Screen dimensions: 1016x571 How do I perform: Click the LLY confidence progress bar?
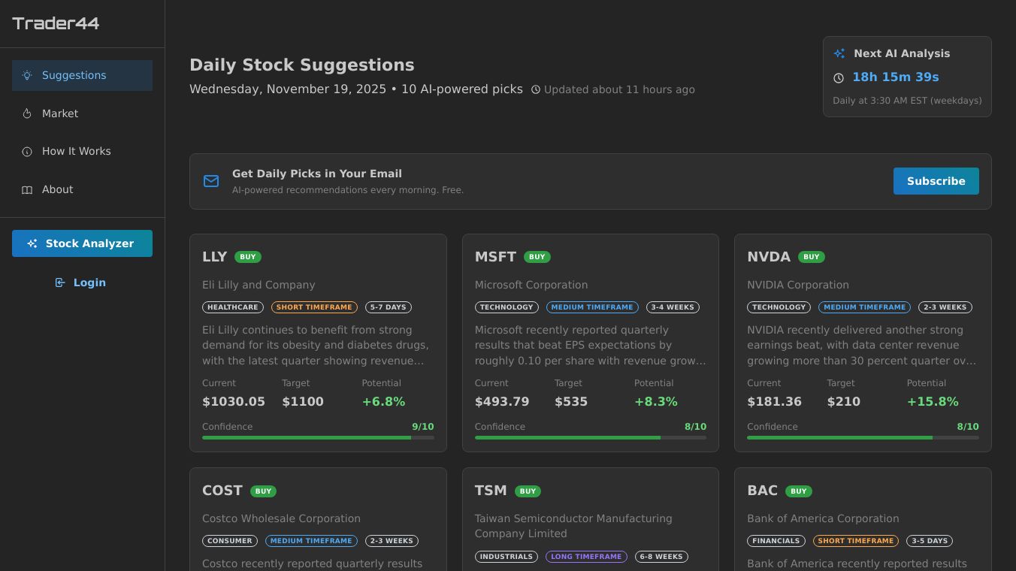coord(318,437)
